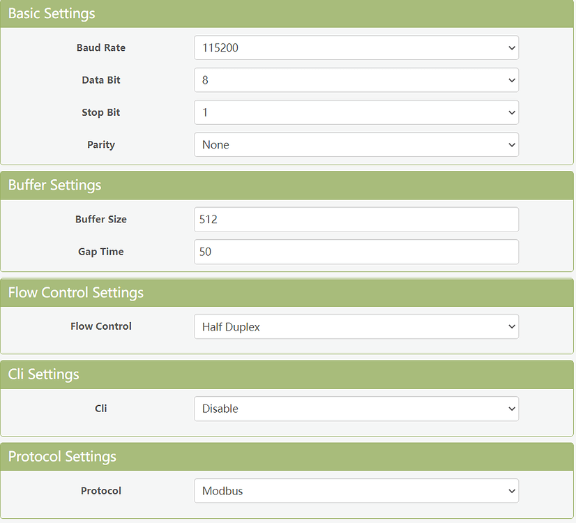Click the chevron on the Baud Rate selector
This screenshot has height=523, width=576.
click(512, 47)
